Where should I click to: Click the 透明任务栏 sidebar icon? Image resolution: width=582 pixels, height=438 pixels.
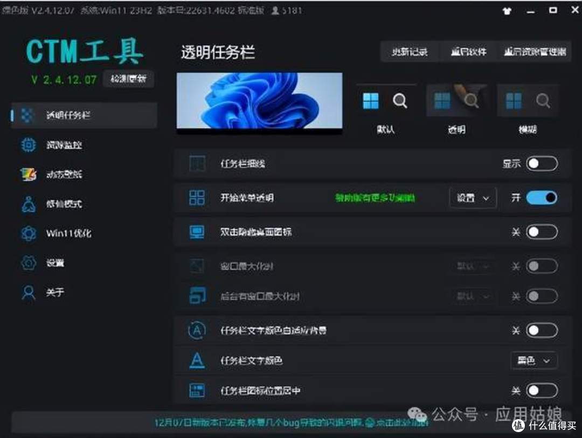click(x=27, y=115)
